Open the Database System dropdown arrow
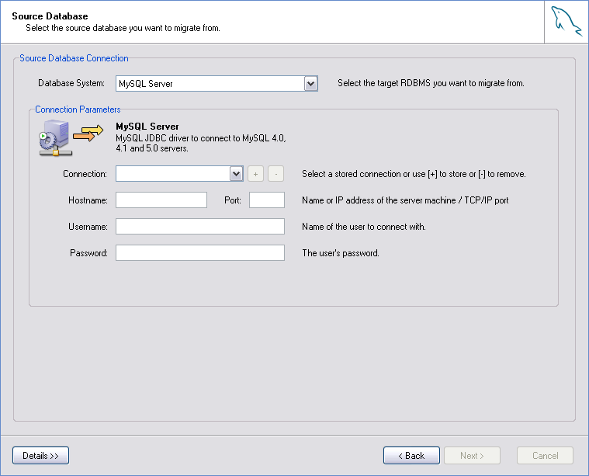 pyautogui.click(x=310, y=83)
